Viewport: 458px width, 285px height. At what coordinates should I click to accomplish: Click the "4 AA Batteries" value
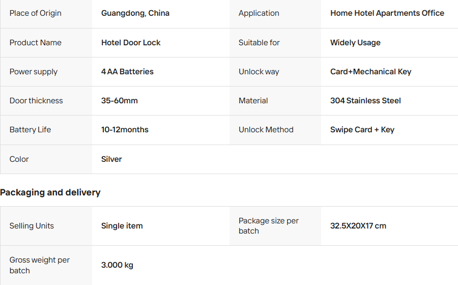click(127, 72)
